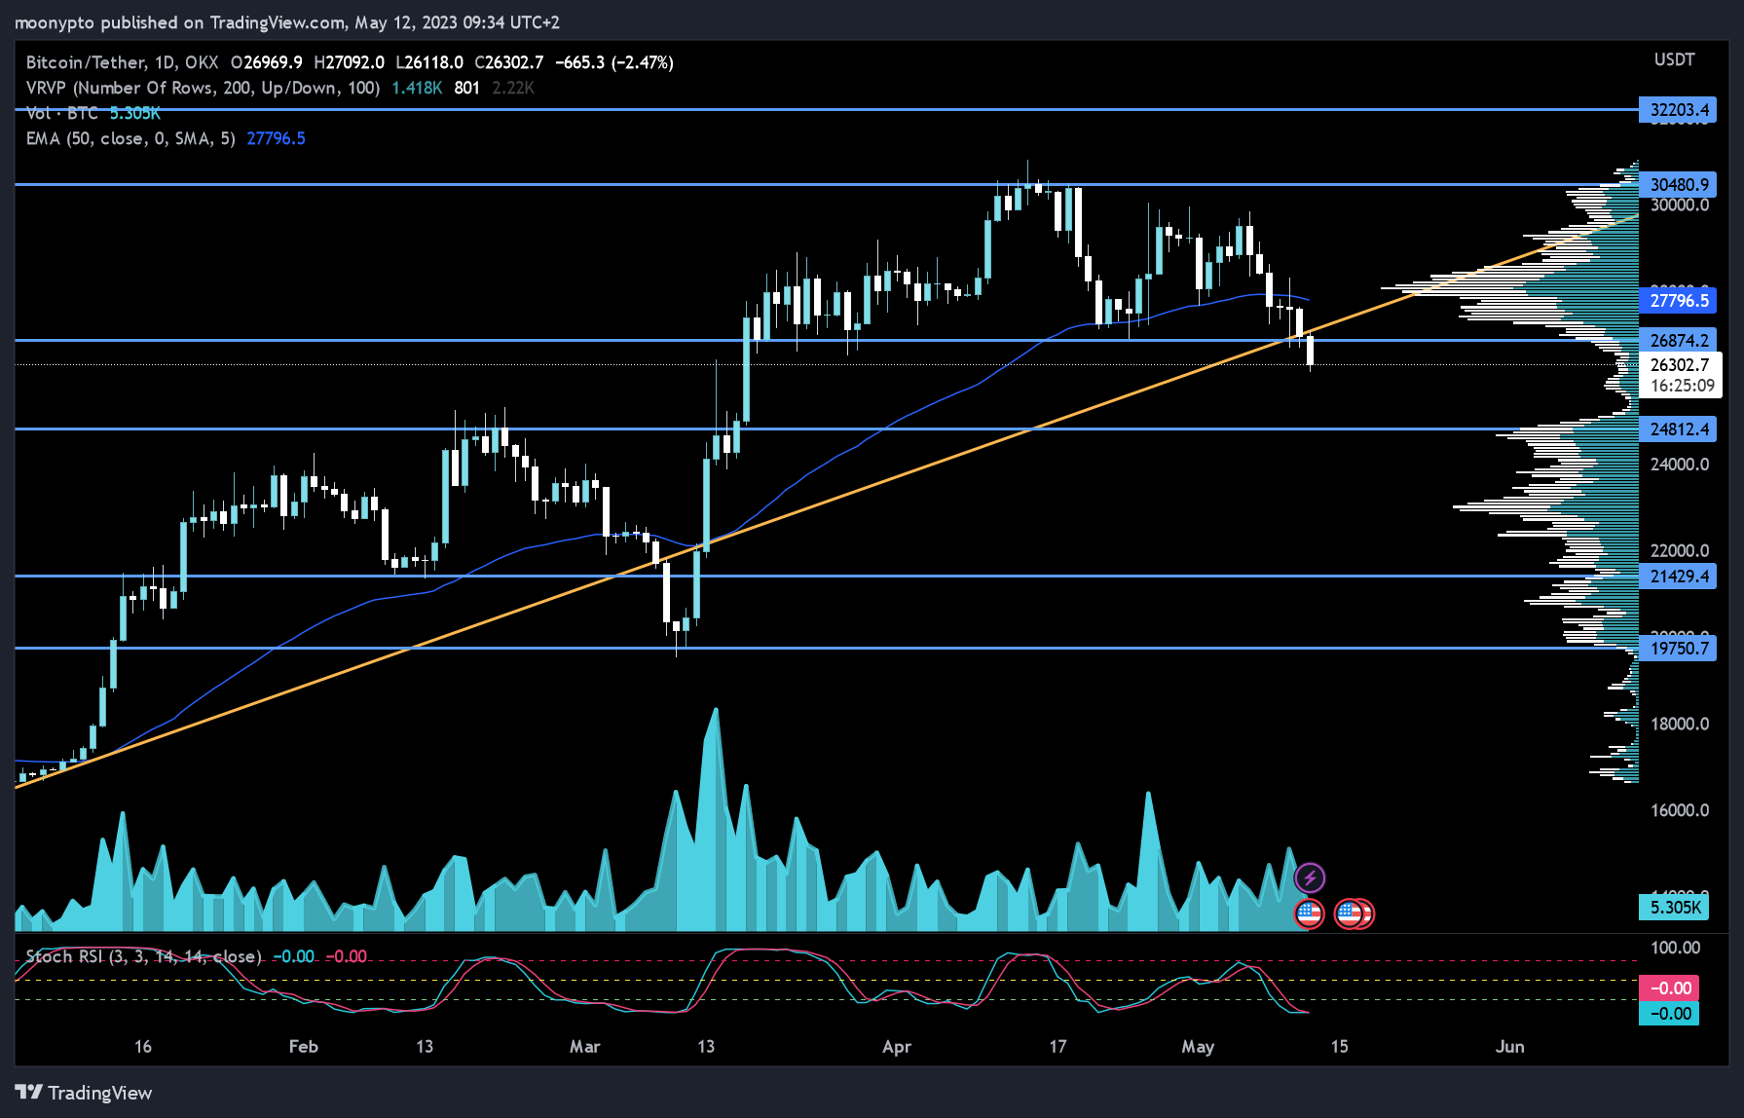Viewport: 1744px width, 1118px height.
Task: Click the teal Stoch RSI -0.00 axis label
Action: pyautogui.click(x=1669, y=1013)
